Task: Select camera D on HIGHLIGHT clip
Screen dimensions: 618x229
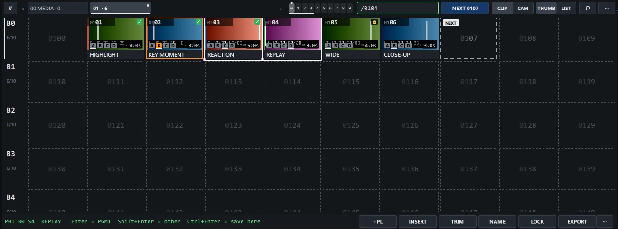Action: [x=113, y=46]
